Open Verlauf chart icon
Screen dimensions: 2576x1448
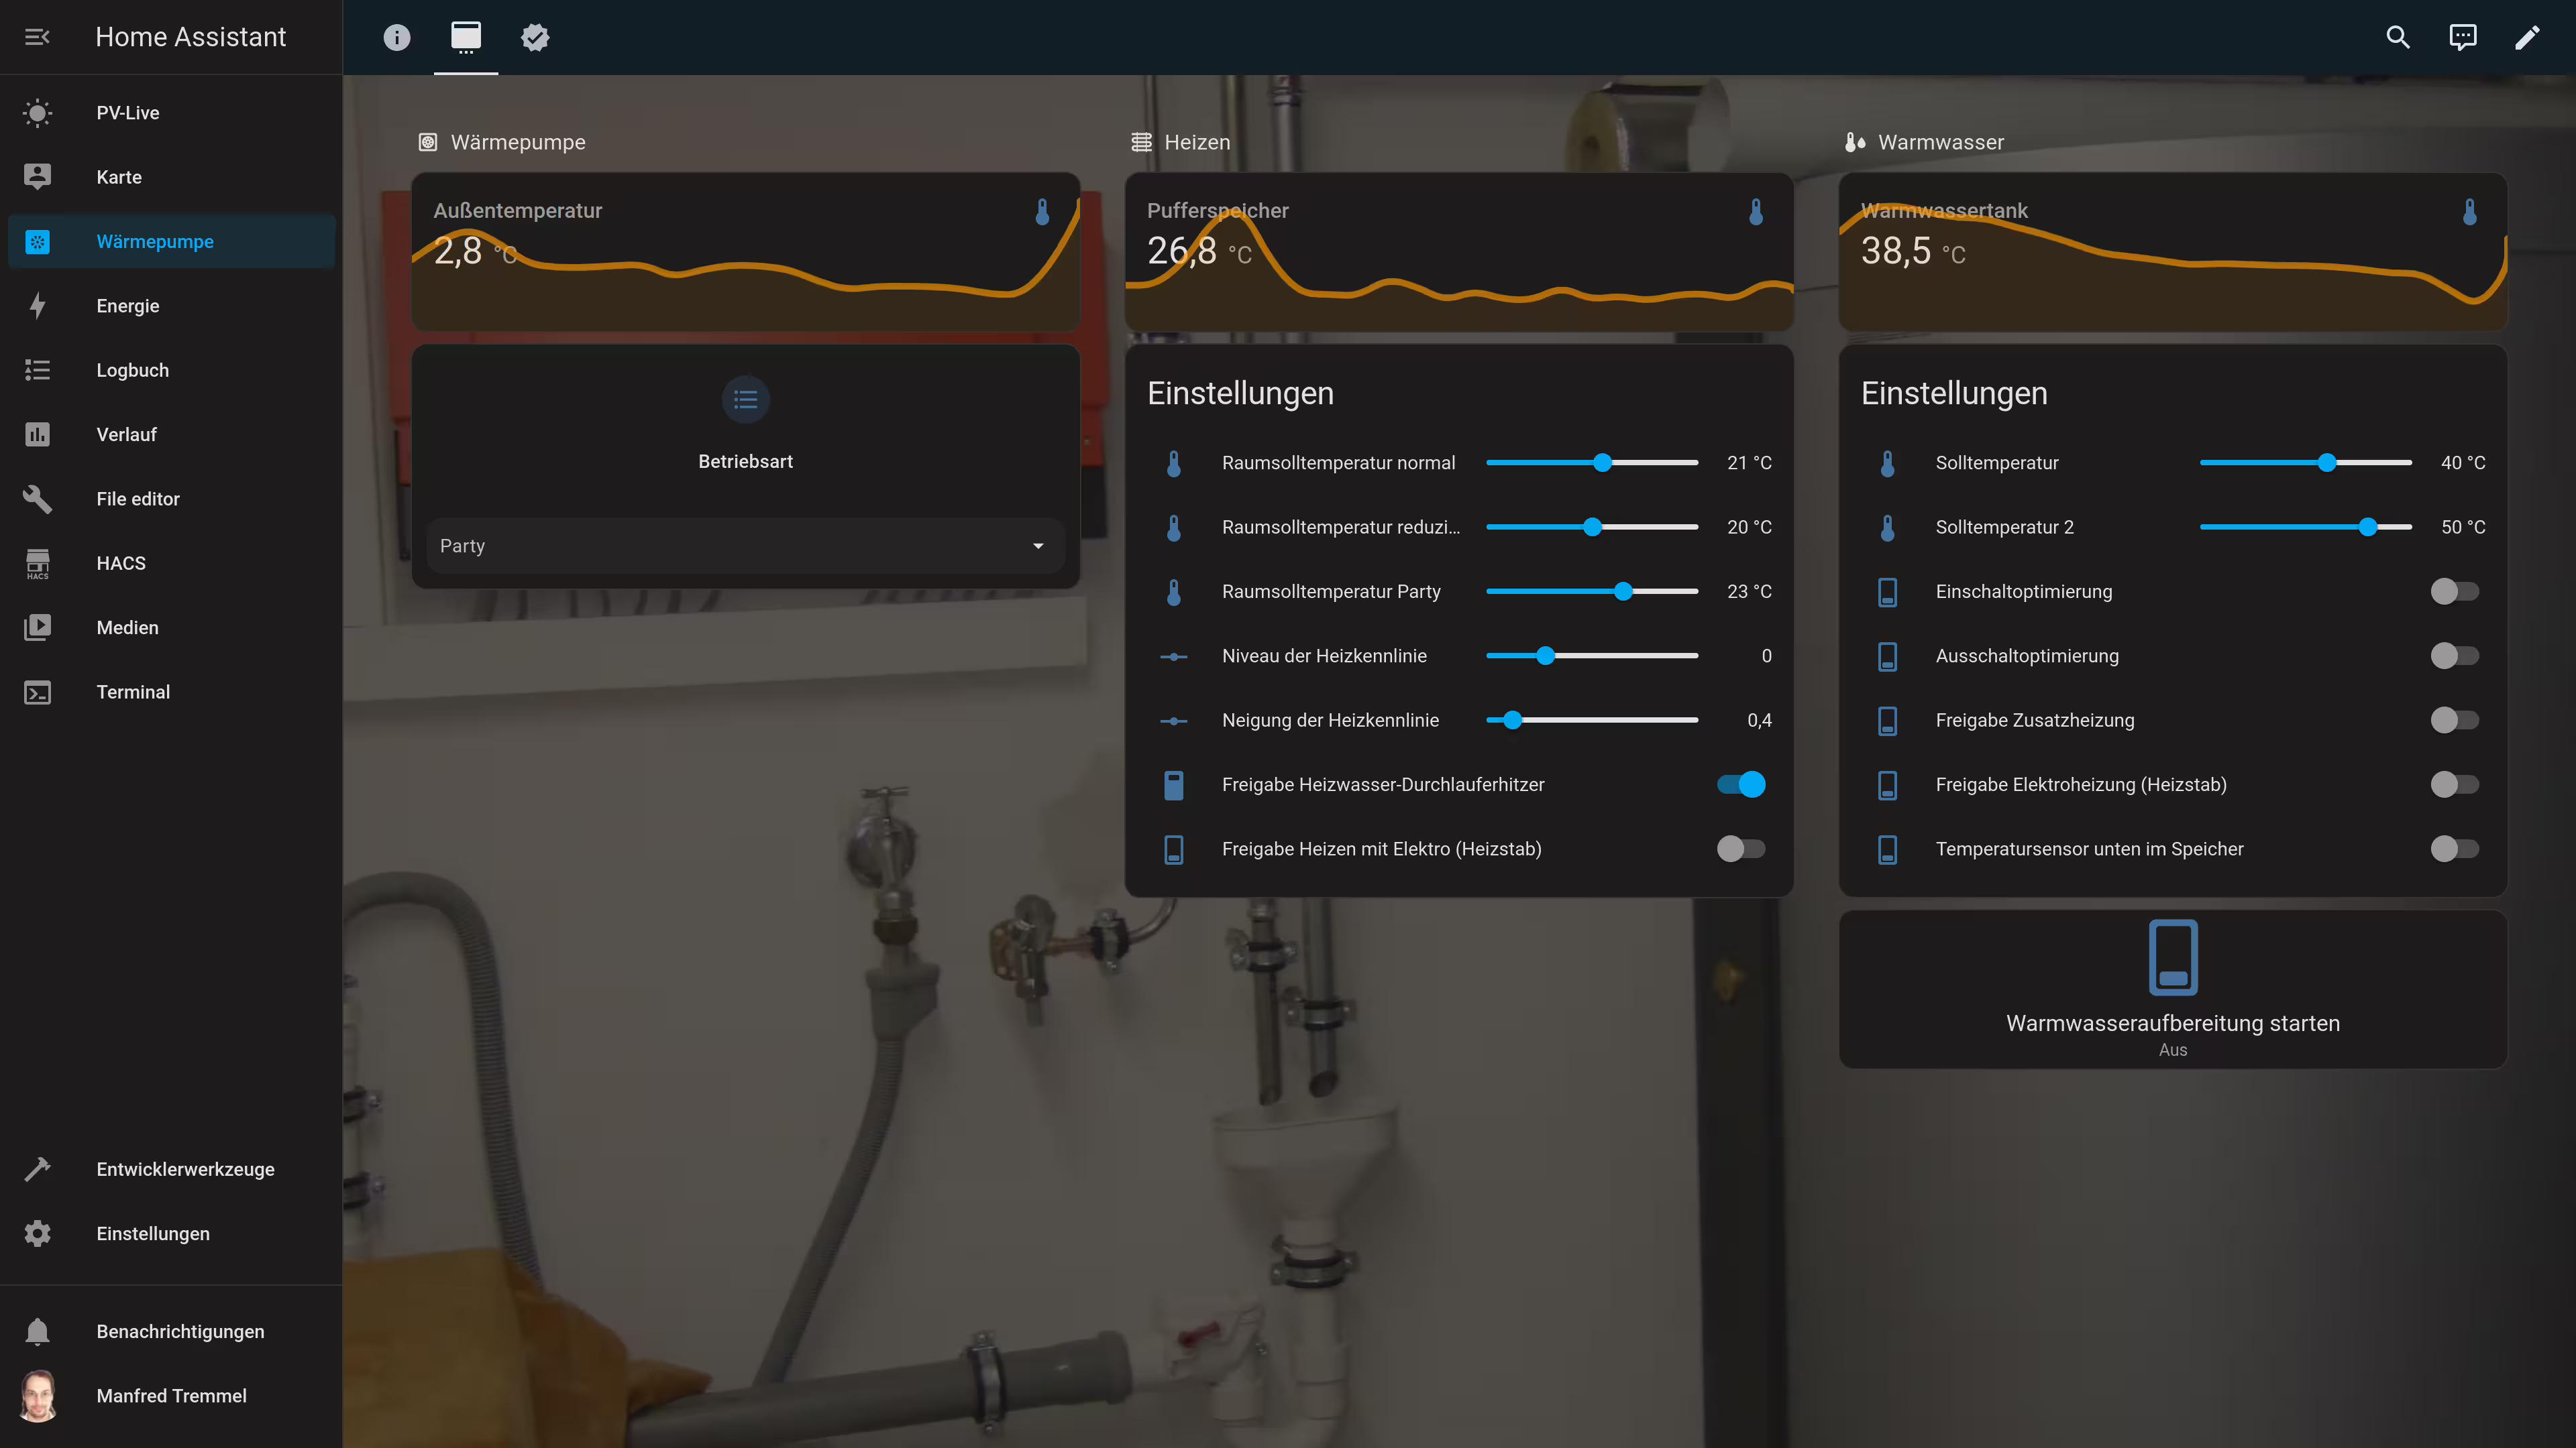[x=37, y=434]
